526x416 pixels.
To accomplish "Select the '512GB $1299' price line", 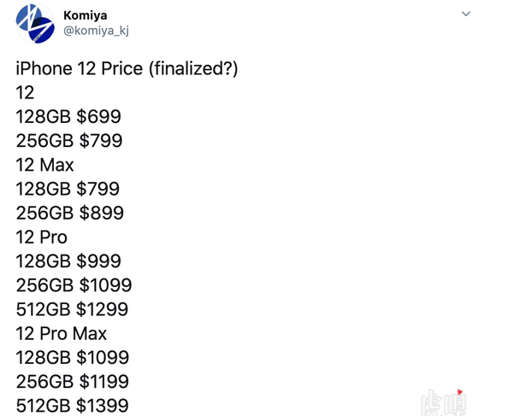I will pyautogui.click(x=74, y=309).
